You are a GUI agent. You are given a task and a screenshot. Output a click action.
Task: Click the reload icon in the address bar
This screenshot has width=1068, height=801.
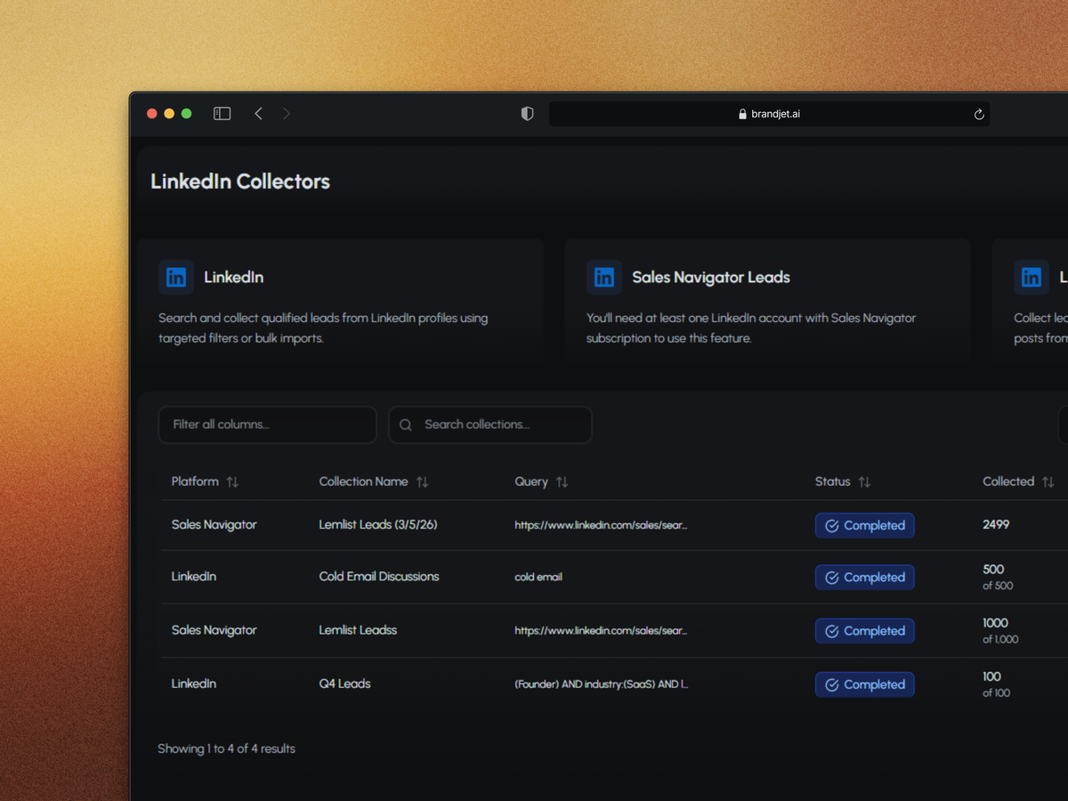tap(977, 113)
